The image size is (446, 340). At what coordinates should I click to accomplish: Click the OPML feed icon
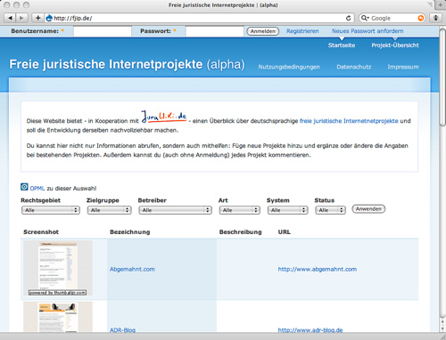click(24, 187)
